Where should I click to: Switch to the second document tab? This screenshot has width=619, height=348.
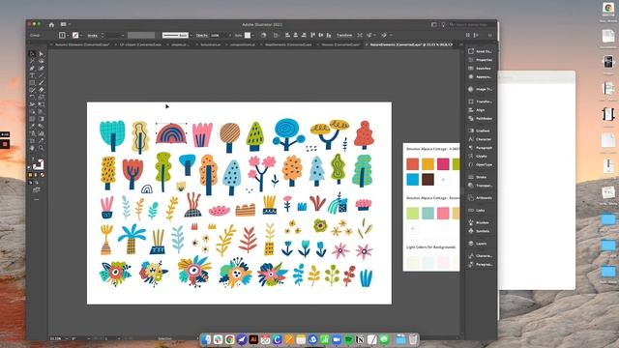(140, 45)
